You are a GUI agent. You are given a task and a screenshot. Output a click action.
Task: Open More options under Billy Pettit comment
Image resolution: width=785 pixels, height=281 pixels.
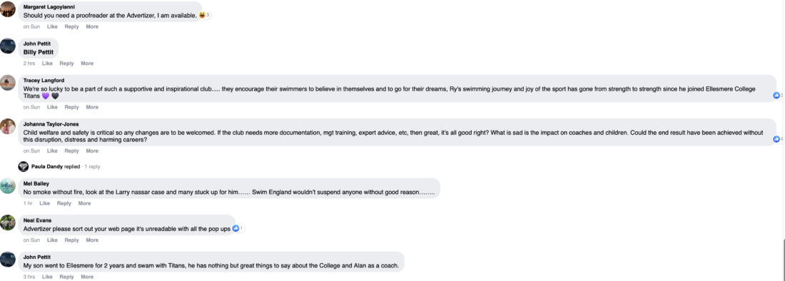[87, 63]
